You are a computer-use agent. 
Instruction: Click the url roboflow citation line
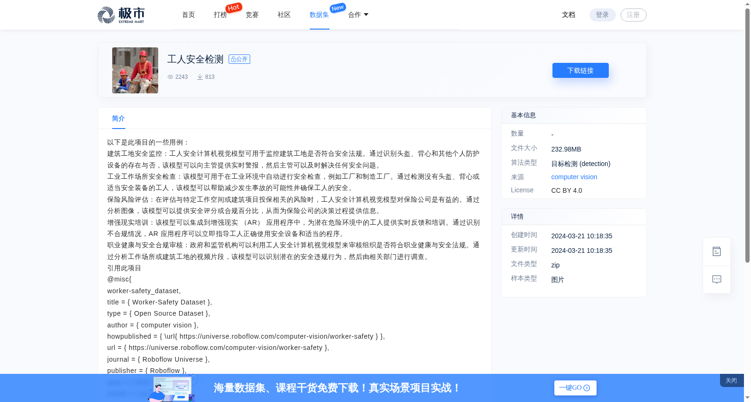tap(218, 348)
